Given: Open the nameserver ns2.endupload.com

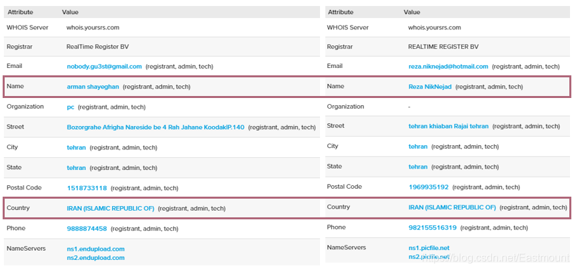Looking at the screenshot, I should [95, 258].
